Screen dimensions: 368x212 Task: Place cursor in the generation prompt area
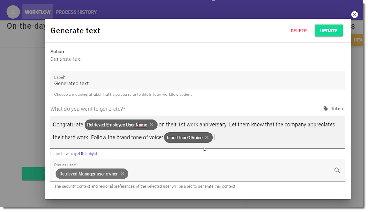267,137
